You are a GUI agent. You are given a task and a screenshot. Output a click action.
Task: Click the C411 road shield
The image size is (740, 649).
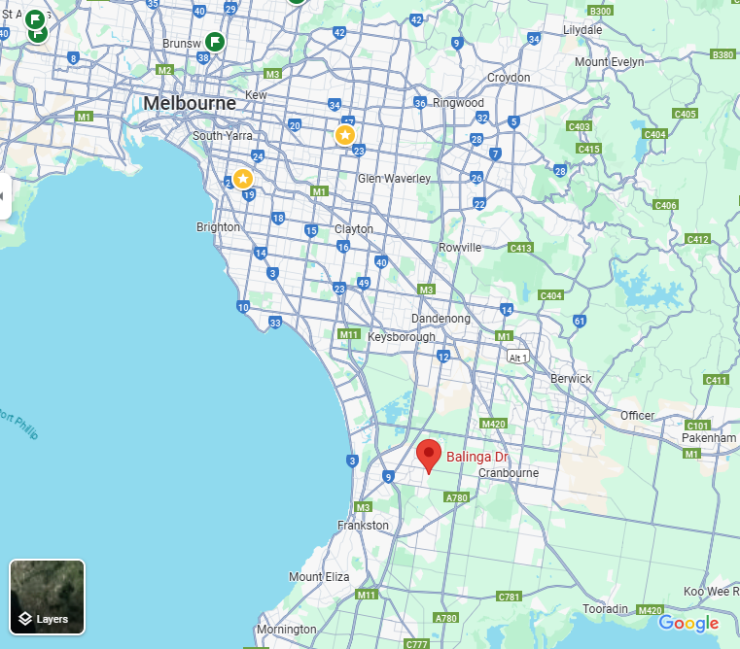(x=716, y=380)
